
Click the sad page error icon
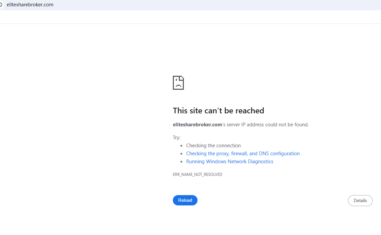pos(179,83)
